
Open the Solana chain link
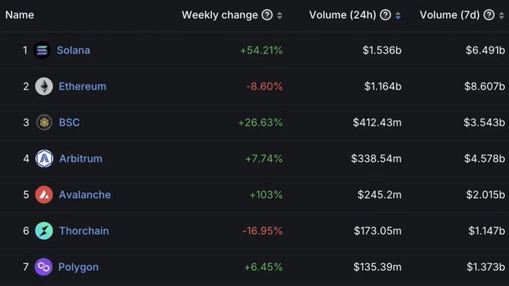point(73,50)
